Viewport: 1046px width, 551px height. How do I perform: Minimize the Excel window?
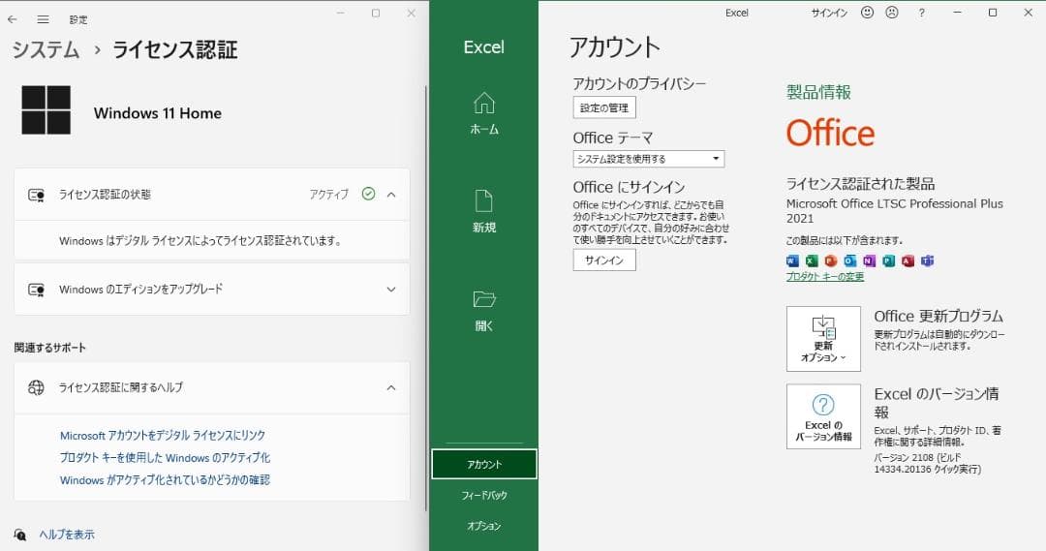957,13
